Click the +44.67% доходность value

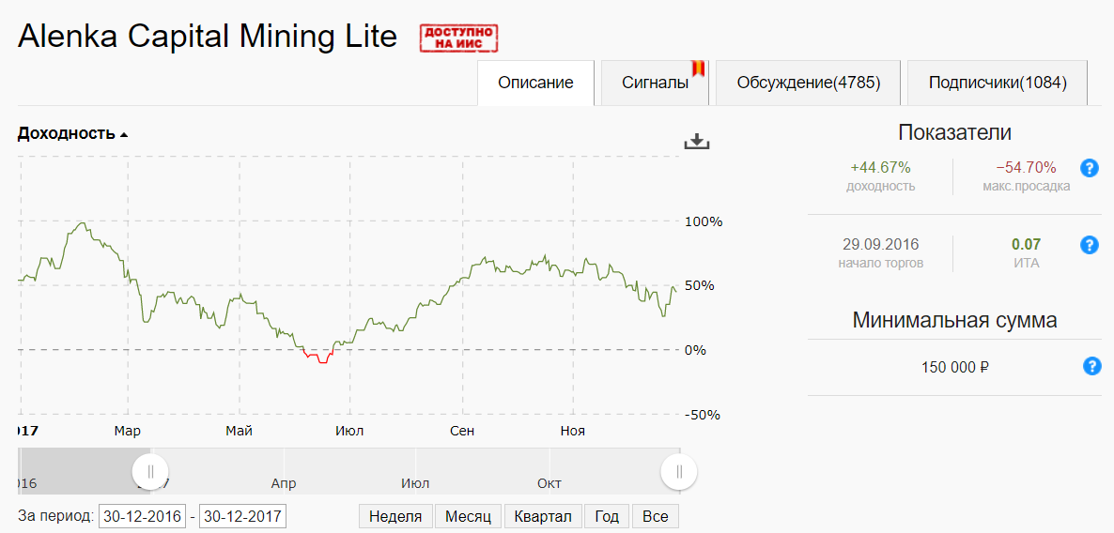point(880,167)
